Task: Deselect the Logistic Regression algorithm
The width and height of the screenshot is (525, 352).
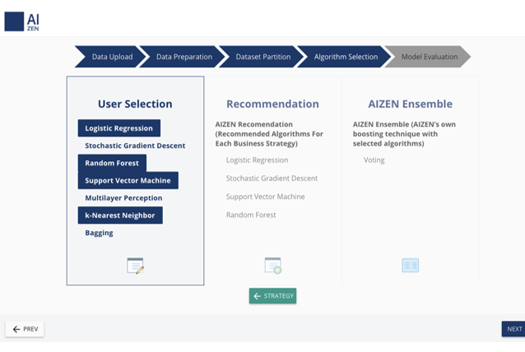Action: (119, 128)
